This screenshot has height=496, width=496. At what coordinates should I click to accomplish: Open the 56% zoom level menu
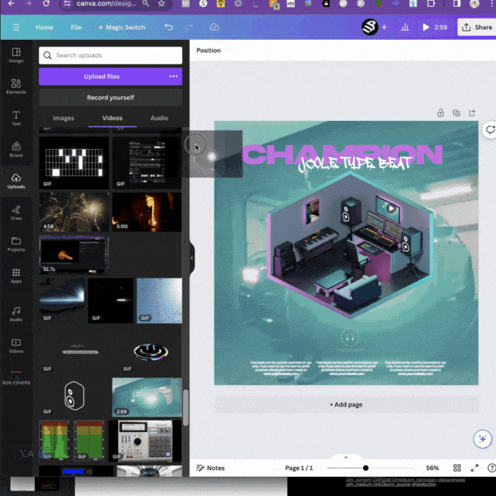pos(432,468)
